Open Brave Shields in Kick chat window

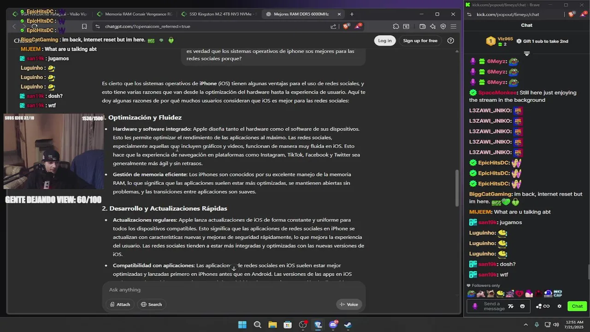tap(572, 14)
